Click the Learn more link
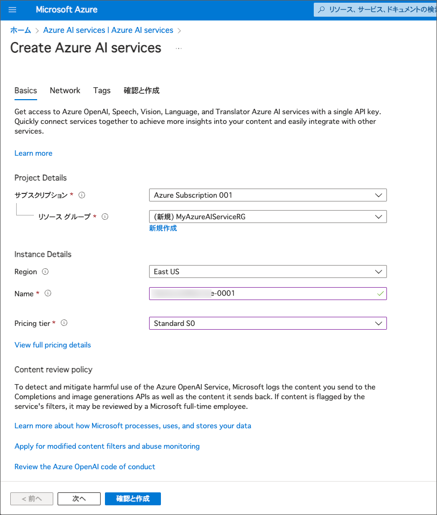The image size is (437, 515). coord(33,154)
